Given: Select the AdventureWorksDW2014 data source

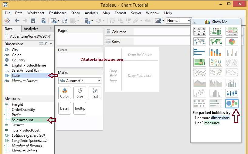Looking at the screenshot, I should point(27,36).
